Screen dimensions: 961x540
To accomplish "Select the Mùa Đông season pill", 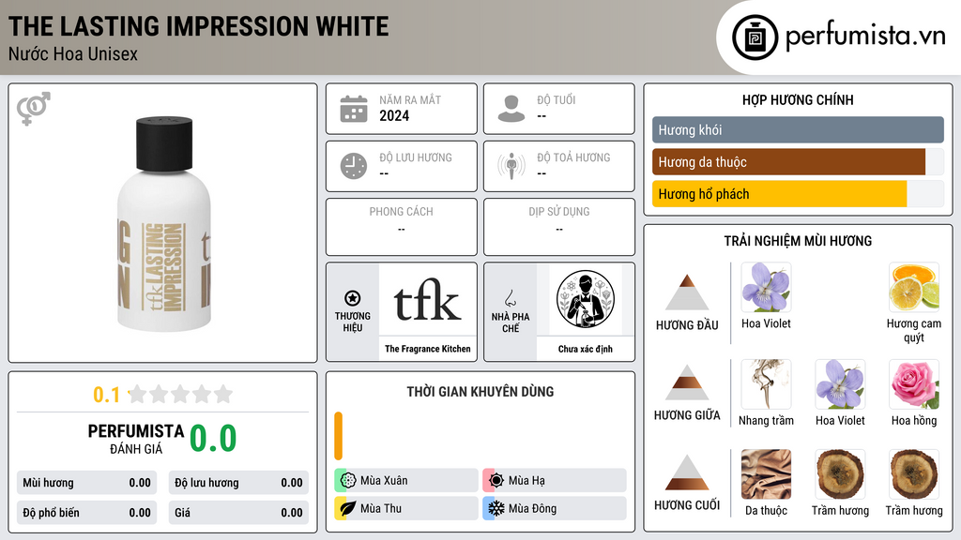I will coord(555,509).
